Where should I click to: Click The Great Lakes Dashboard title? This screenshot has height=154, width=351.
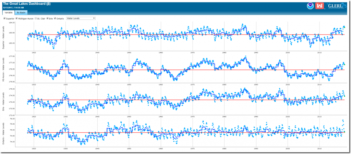click(x=27, y=4)
